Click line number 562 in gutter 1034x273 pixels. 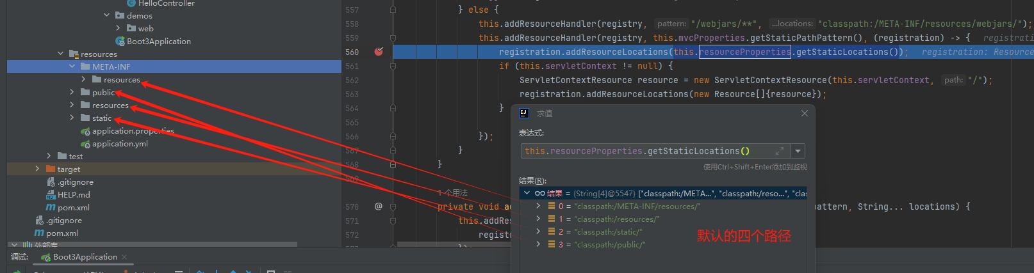pyautogui.click(x=352, y=80)
